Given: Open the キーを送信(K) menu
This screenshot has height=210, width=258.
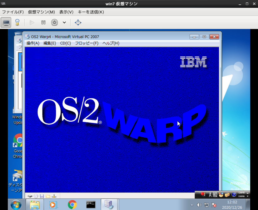Looking at the screenshot, I should 91,12.
